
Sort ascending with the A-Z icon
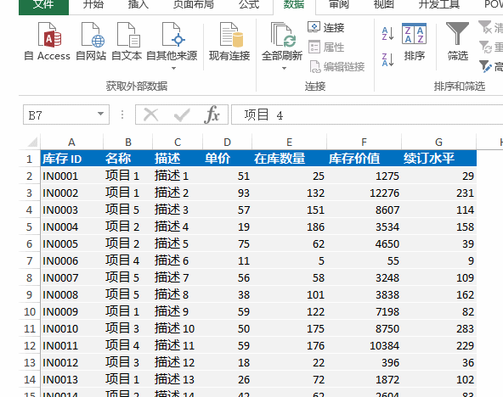point(387,33)
